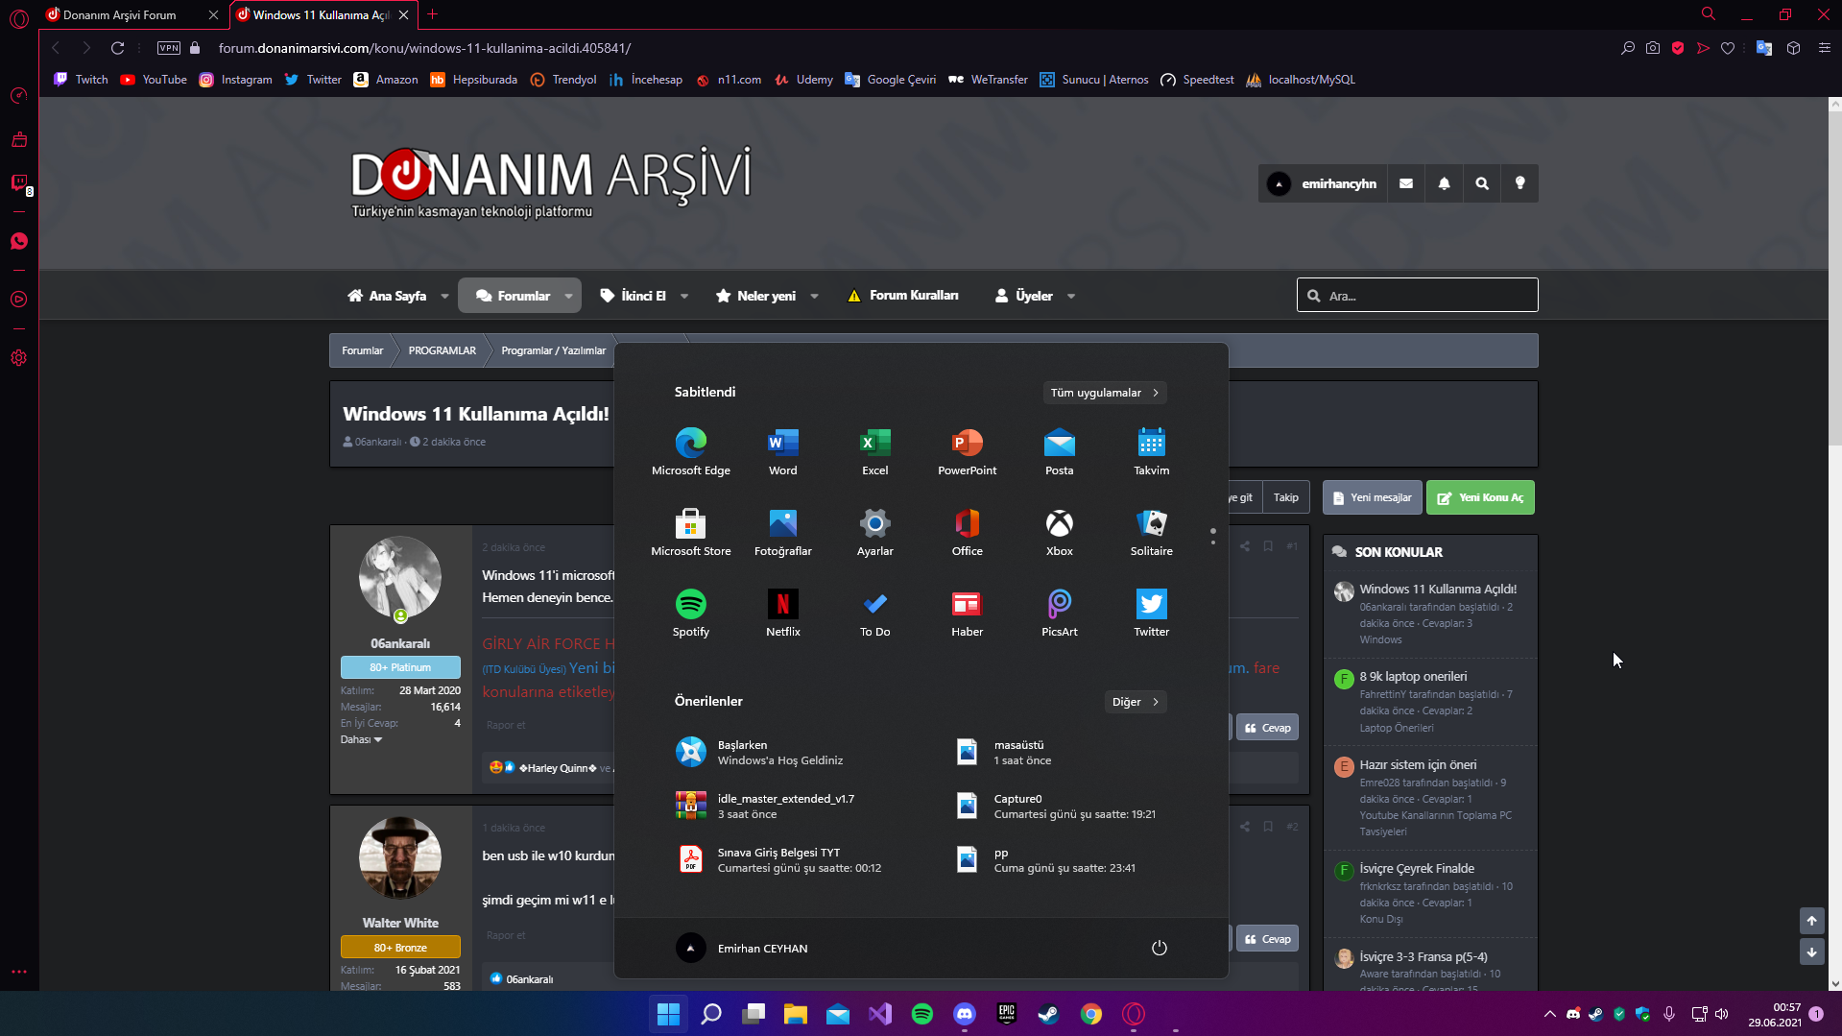The image size is (1842, 1036).
Task: Click Yeni Konu Aç button
Action: click(1480, 497)
